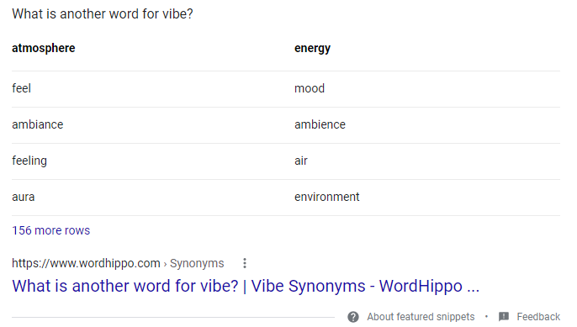This screenshot has height=327, width=577.
Task: Expand the 156 more rows link
Action: [x=50, y=230]
